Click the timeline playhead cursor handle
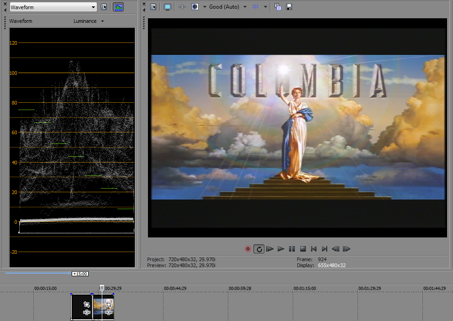The height and width of the screenshot is (321, 453). 102,288
